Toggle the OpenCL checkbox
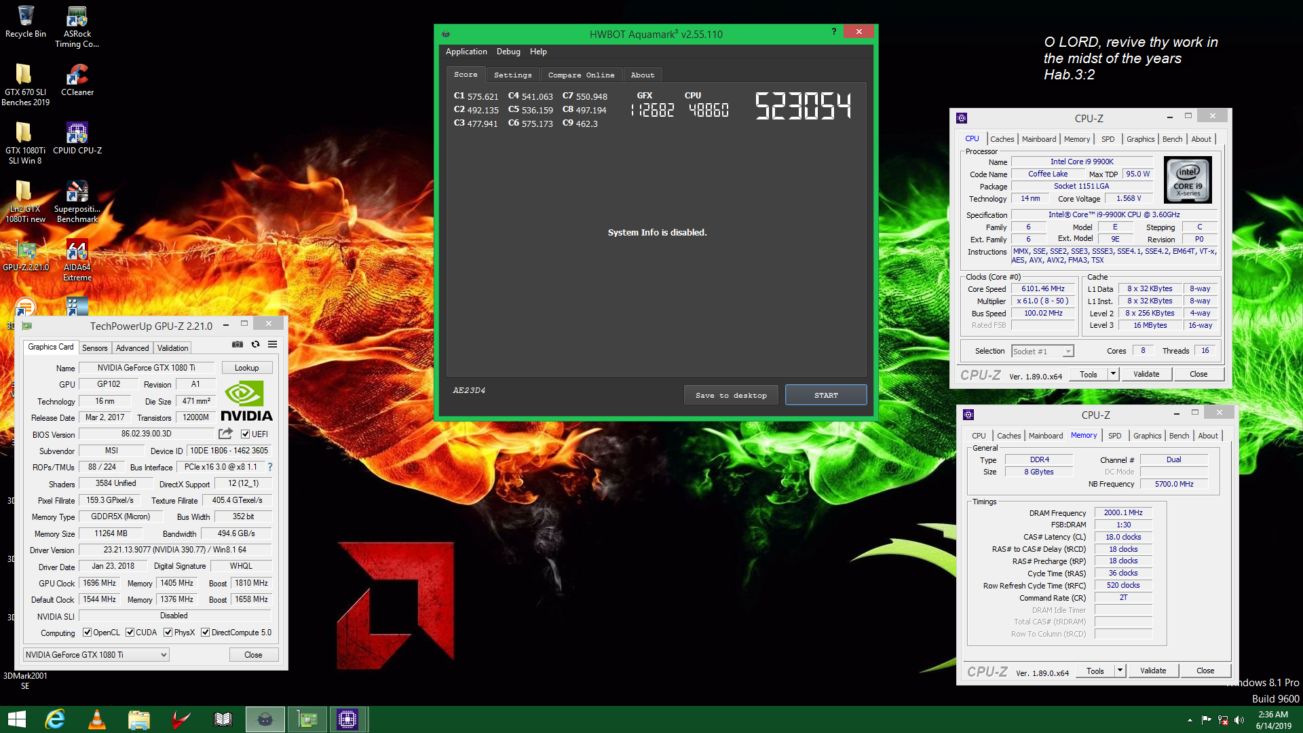1303x733 pixels. pyautogui.click(x=87, y=633)
